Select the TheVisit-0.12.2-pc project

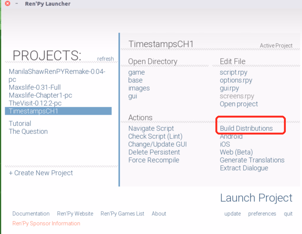pos(35,103)
